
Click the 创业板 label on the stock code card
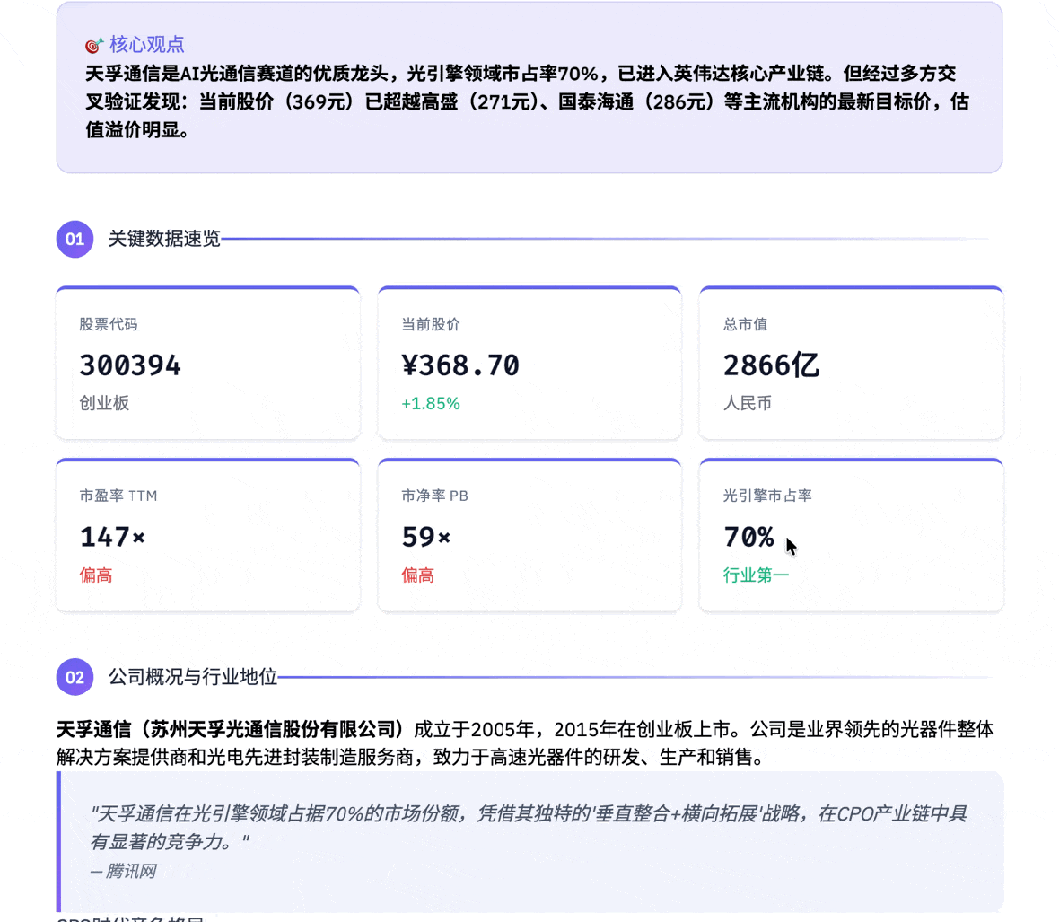click(x=102, y=402)
